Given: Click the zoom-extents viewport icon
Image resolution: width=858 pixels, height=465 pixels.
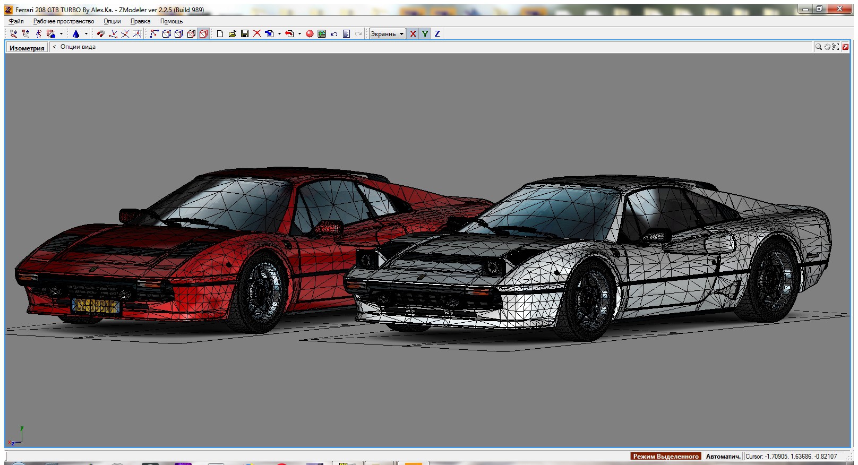Looking at the screenshot, I should coord(836,47).
